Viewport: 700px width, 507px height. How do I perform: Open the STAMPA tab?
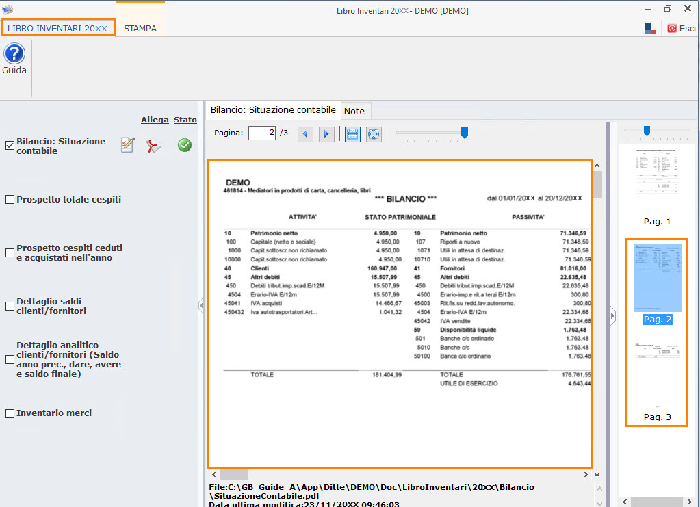[140, 29]
